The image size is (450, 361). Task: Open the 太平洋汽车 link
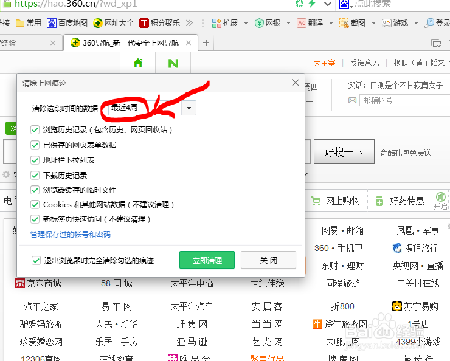pos(192,306)
